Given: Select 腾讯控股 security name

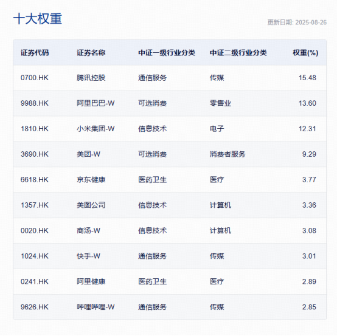Looking at the screenshot, I should pyautogui.click(x=91, y=78).
